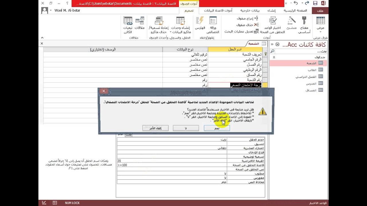Click لا (No) in the dialog

tap(186, 128)
